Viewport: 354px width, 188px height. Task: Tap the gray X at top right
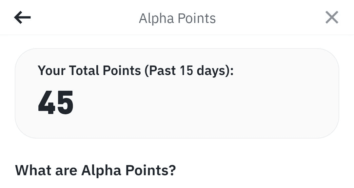click(x=331, y=18)
